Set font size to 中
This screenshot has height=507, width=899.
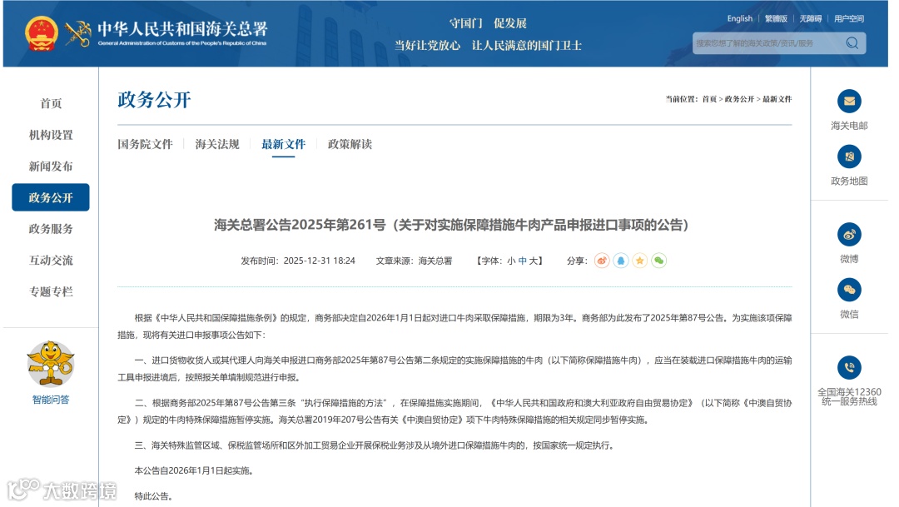pos(522,261)
